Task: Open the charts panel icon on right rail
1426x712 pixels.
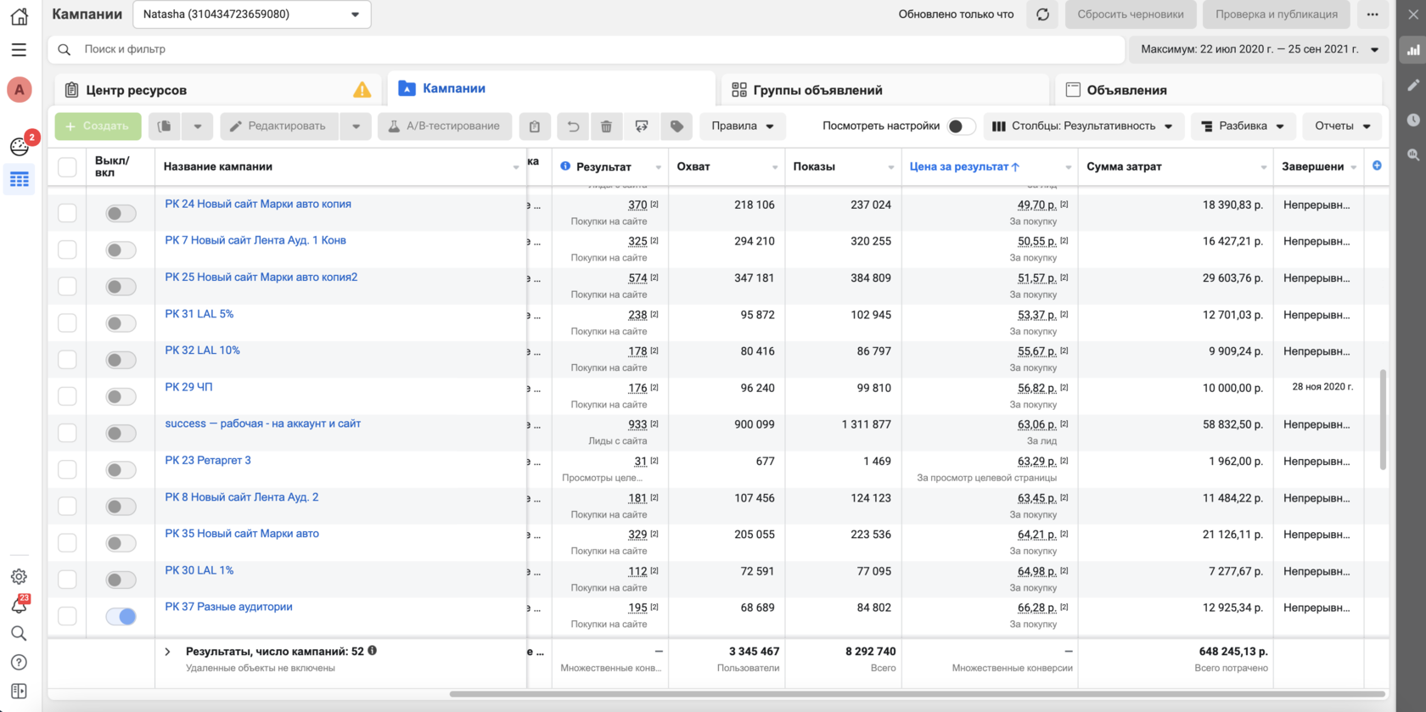Action: [1413, 50]
